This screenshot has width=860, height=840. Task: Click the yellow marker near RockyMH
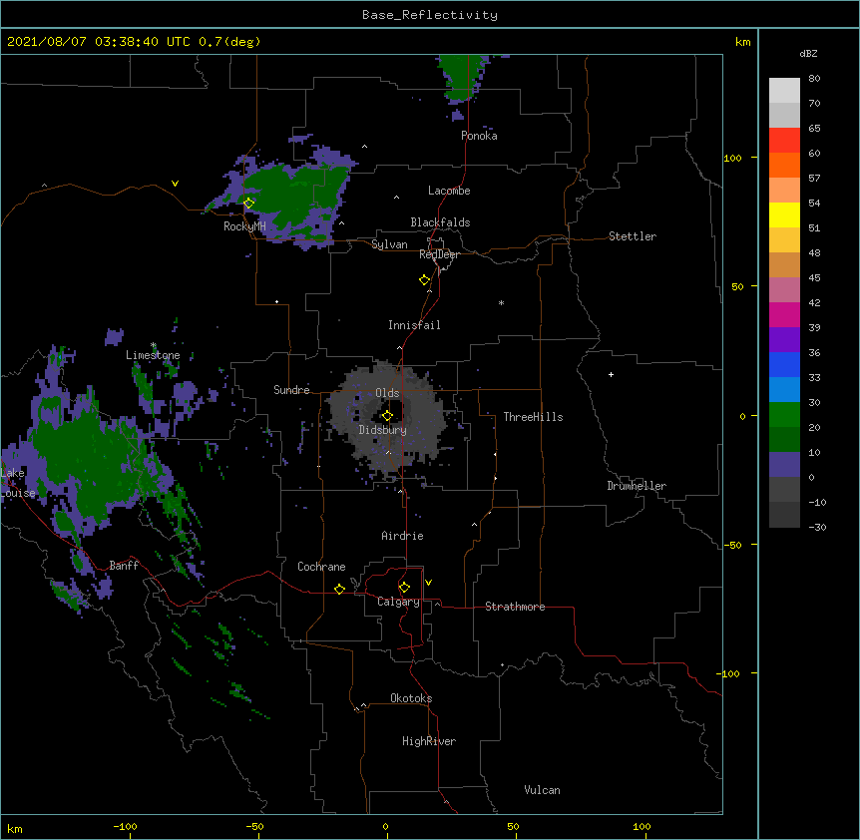tap(248, 204)
